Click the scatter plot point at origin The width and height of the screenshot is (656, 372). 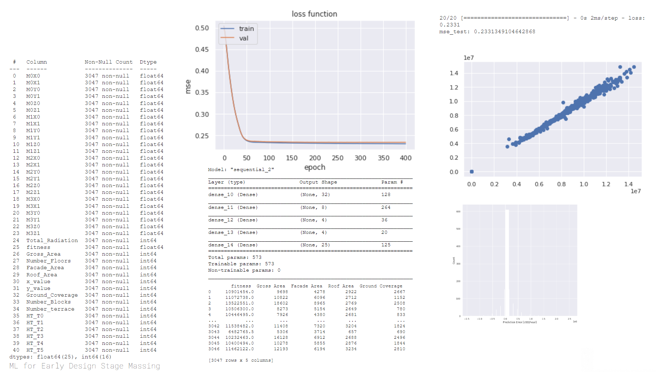[x=472, y=172]
